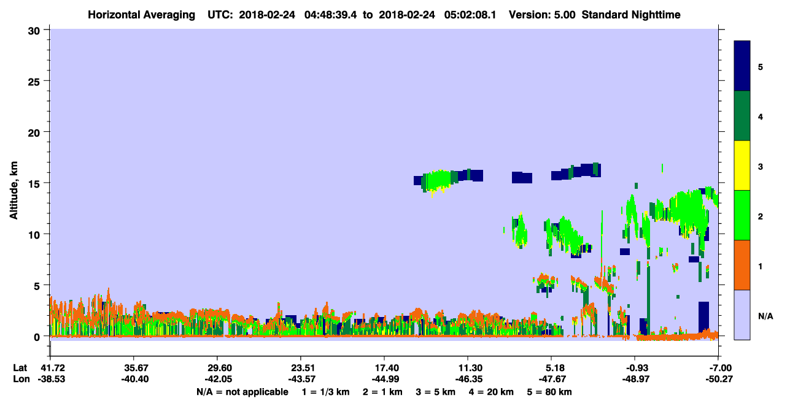Viewport: 798px width, 409px height.
Task: Click the longitude value '-44.99'
Action: (384, 379)
